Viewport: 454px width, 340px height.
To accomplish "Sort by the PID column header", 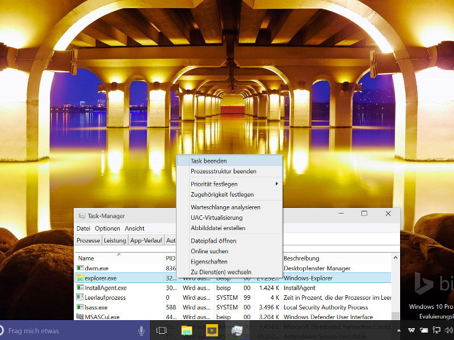I will (171, 258).
